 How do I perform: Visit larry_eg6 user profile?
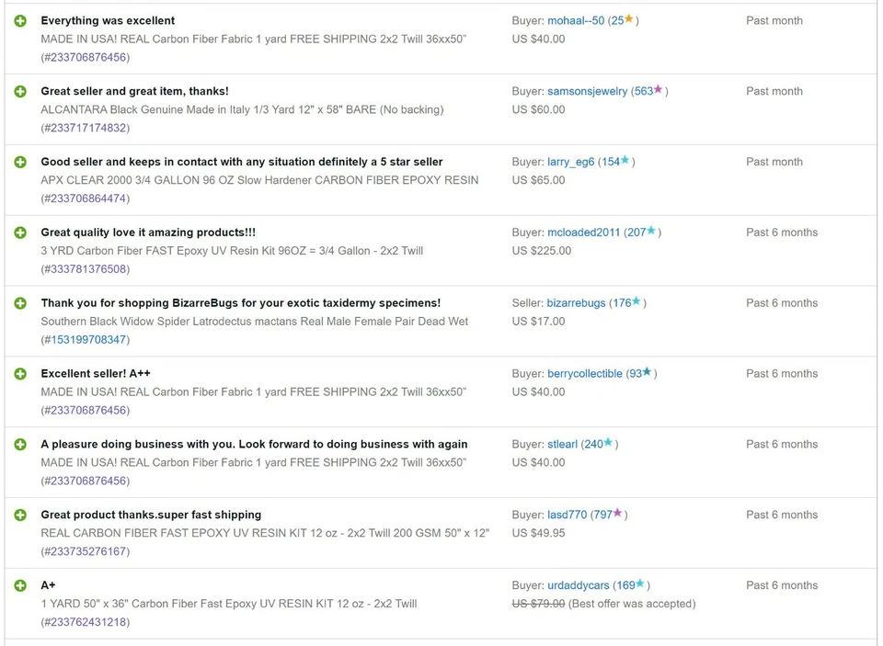click(570, 163)
